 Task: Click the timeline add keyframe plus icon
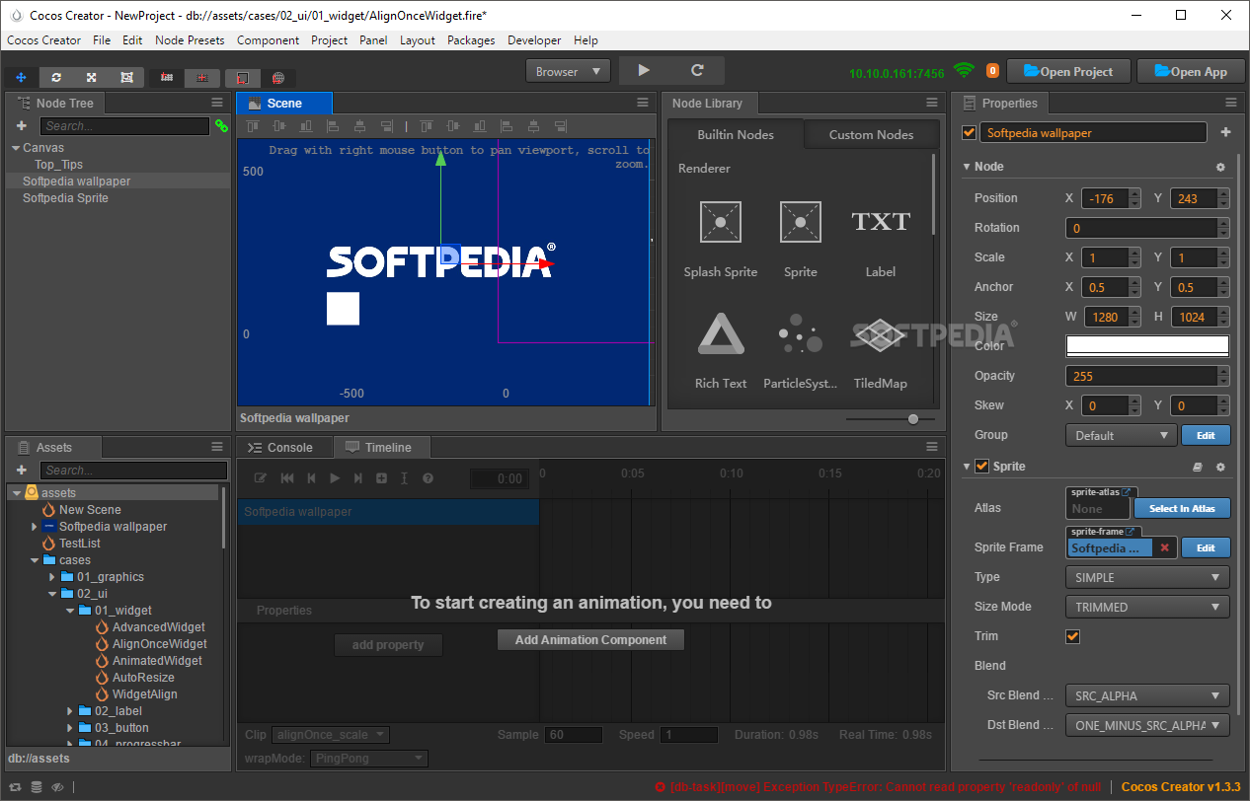(x=381, y=478)
